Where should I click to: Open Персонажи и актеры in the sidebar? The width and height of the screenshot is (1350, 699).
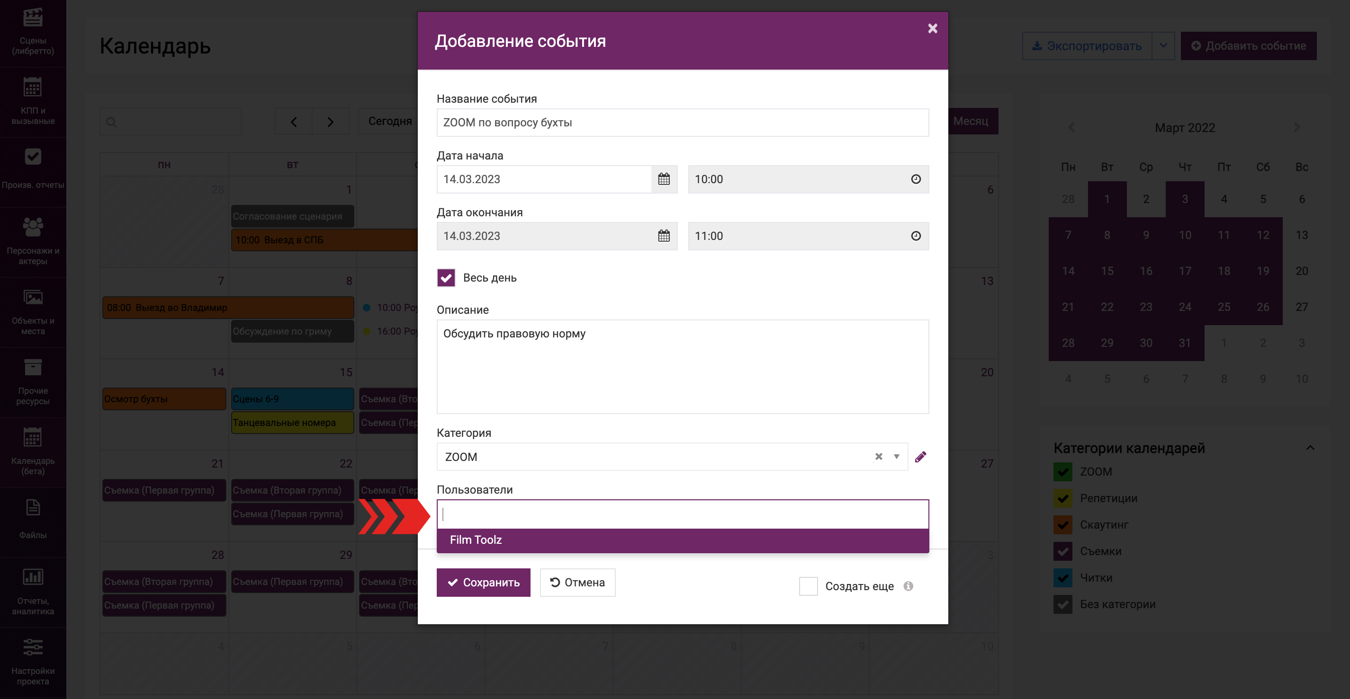click(x=33, y=241)
